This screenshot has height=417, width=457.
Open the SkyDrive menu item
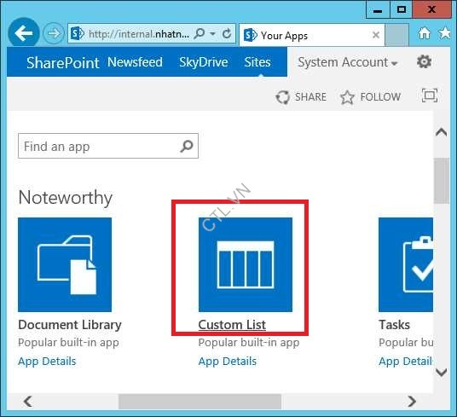(x=204, y=62)
